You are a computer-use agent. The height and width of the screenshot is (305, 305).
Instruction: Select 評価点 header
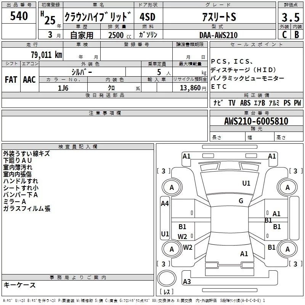(291, 5)
